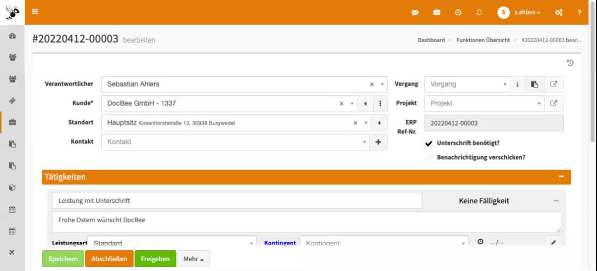Viewport: 597px width, 271px height.
Task: Open the s.ahlers user menu
Action: point(519,12)
